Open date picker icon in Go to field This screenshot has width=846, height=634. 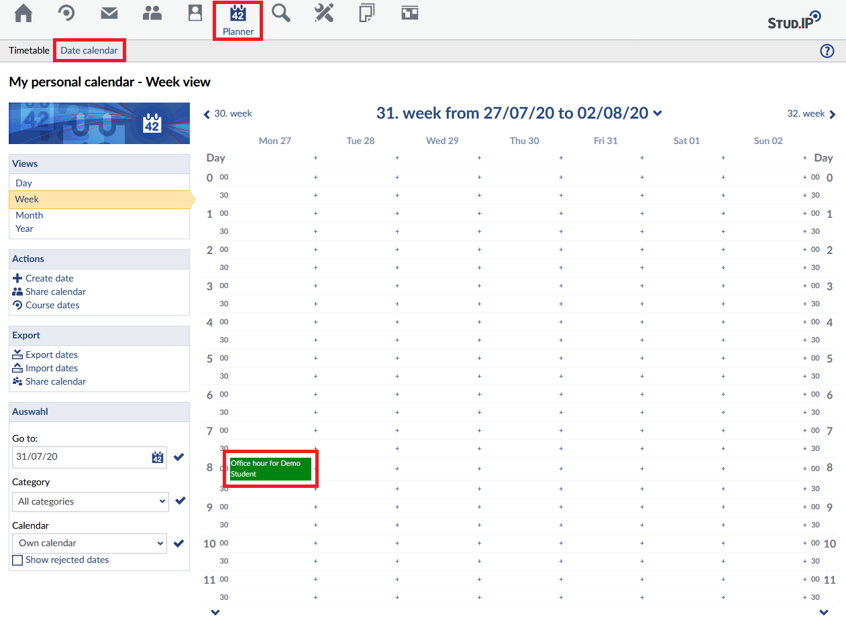158,457
